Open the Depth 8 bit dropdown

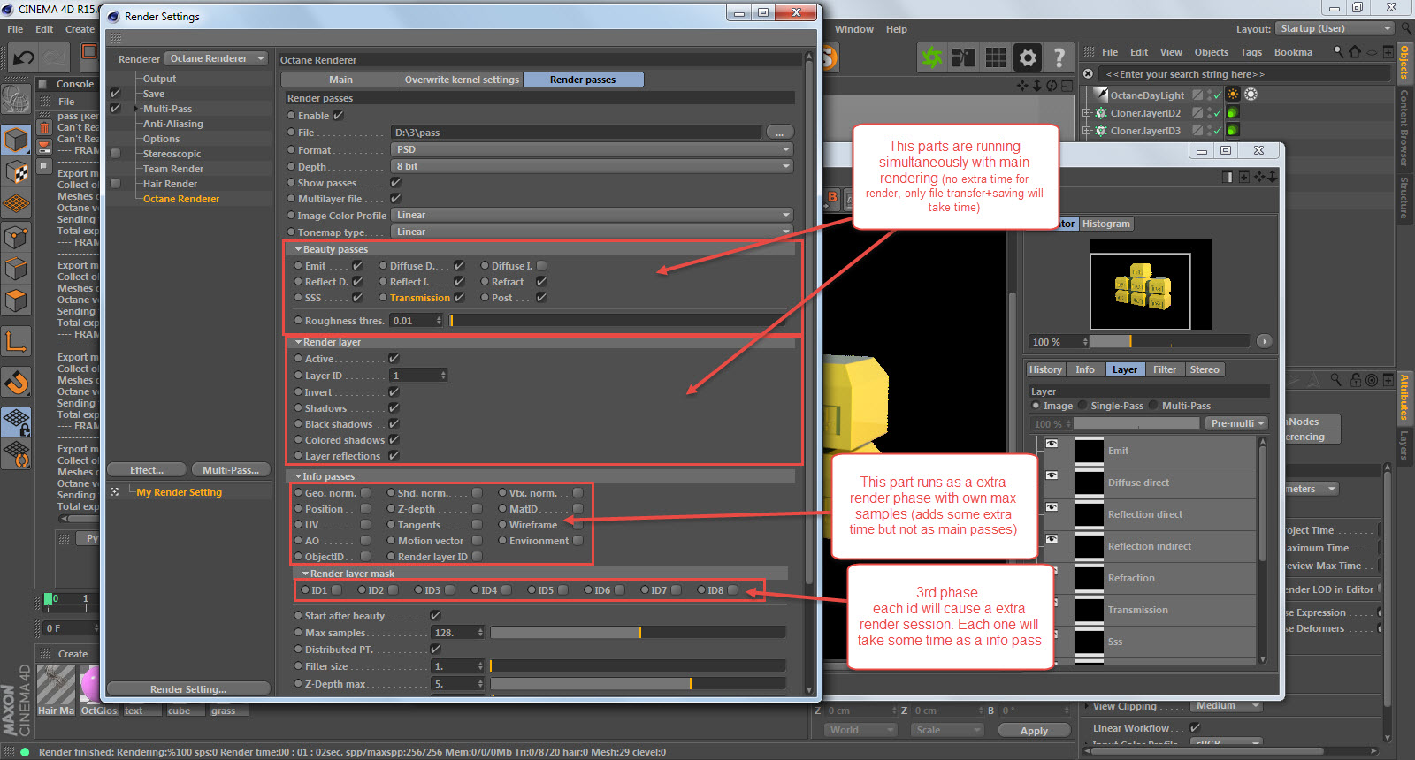click(592, 166)
